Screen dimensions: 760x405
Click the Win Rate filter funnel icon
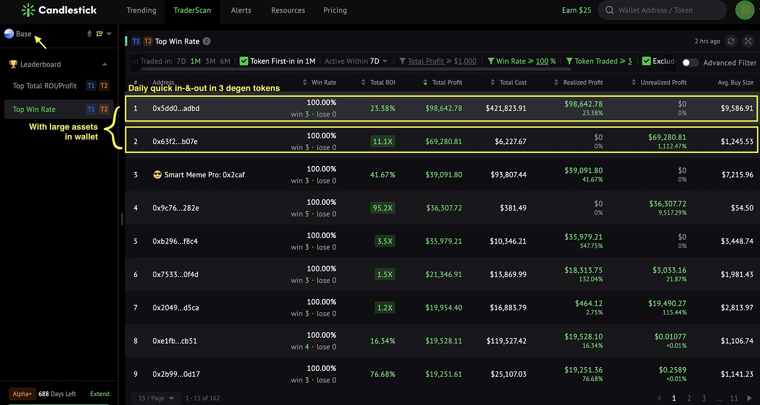(x=491, y=61)
